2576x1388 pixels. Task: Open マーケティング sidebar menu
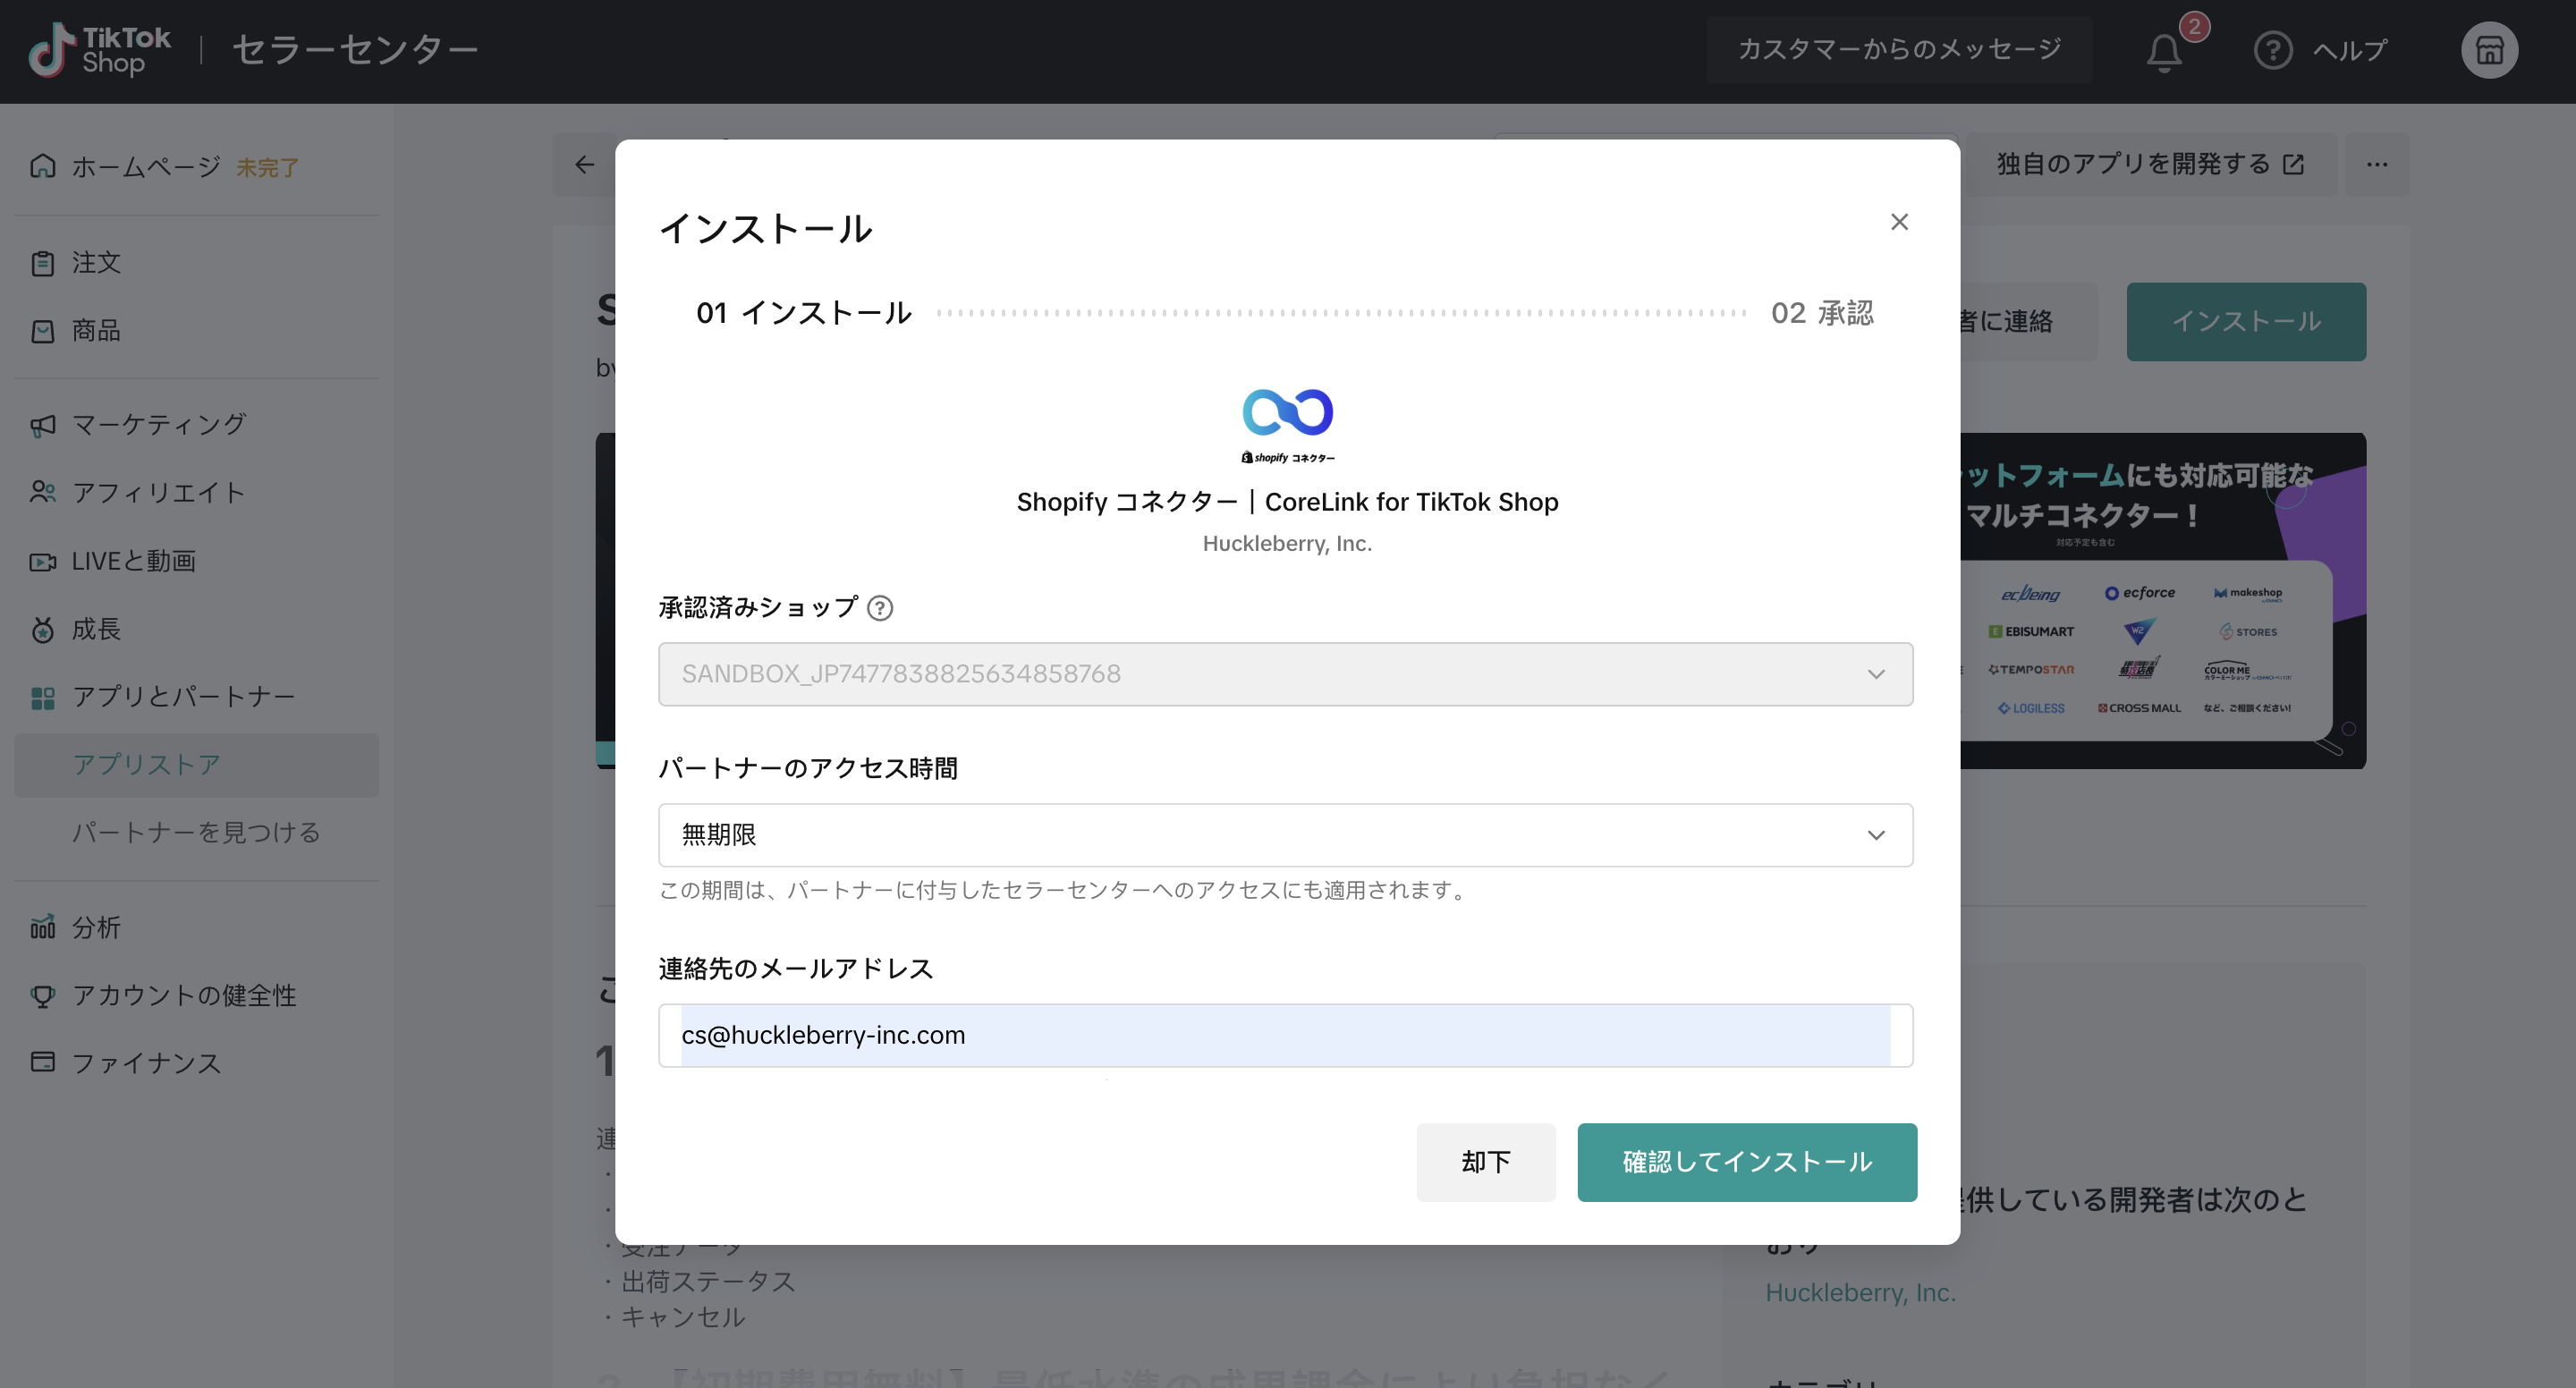(x=159, y=425)
